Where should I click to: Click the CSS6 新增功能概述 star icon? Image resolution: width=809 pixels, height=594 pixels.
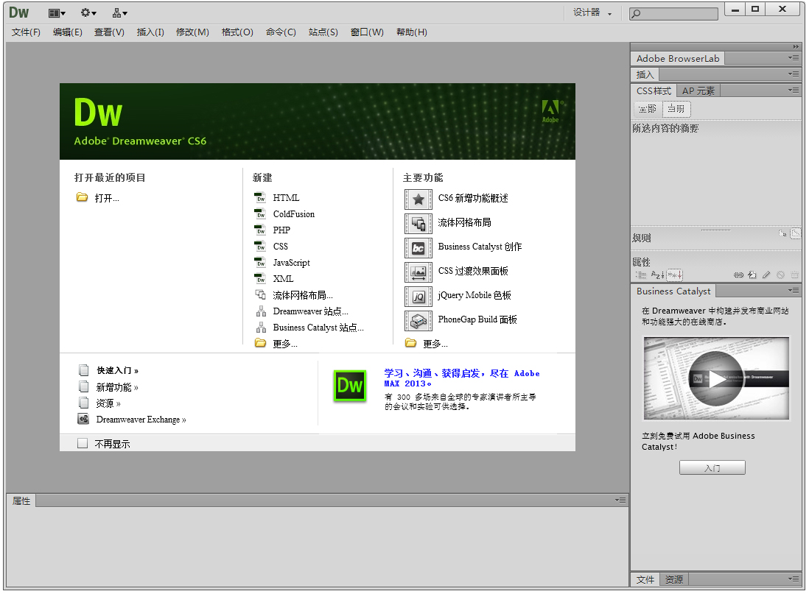click(x=418, y=199)
